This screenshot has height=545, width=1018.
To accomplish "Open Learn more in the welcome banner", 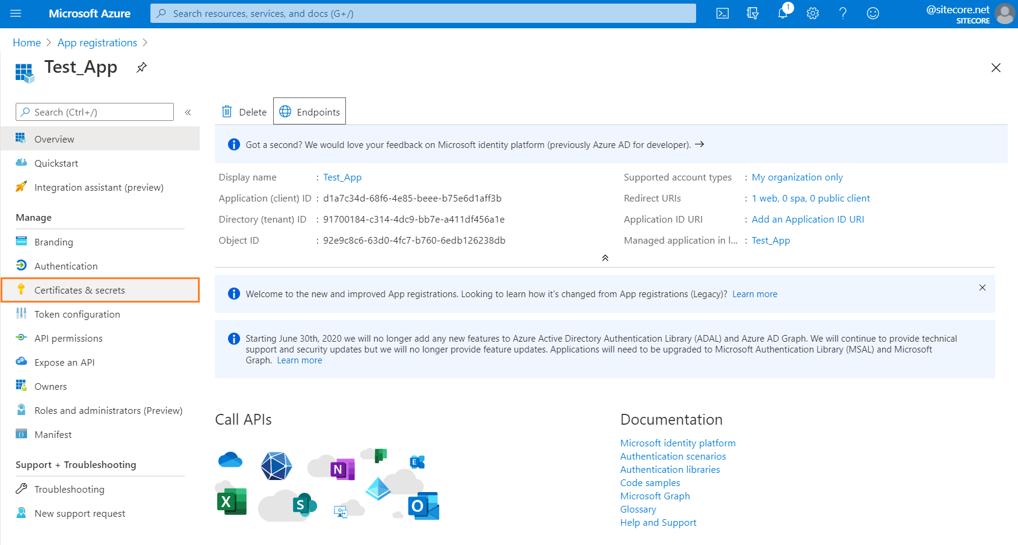I will point(754,294).
